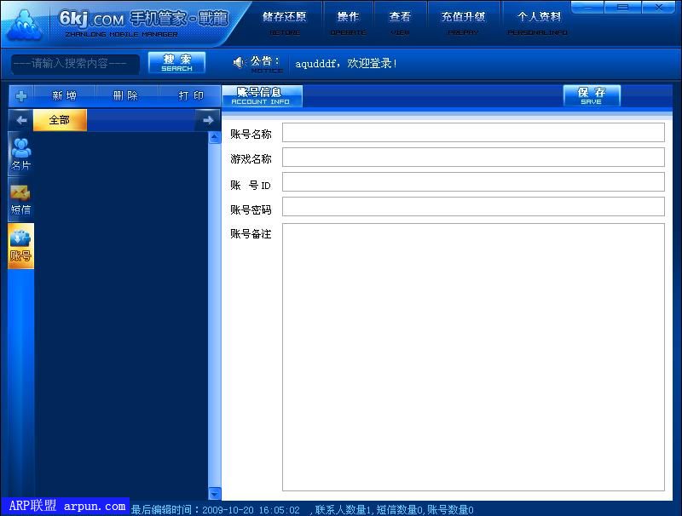The height and width of the screenshot is (516, 682).
Task: Open the 储存还原 Restore menu
Action: click(x=285, y=22)
